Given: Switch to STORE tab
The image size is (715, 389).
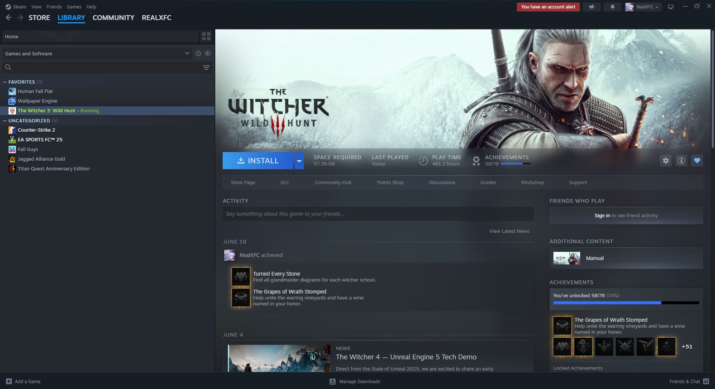Looking at the screenshot, I should click(39, 18).
